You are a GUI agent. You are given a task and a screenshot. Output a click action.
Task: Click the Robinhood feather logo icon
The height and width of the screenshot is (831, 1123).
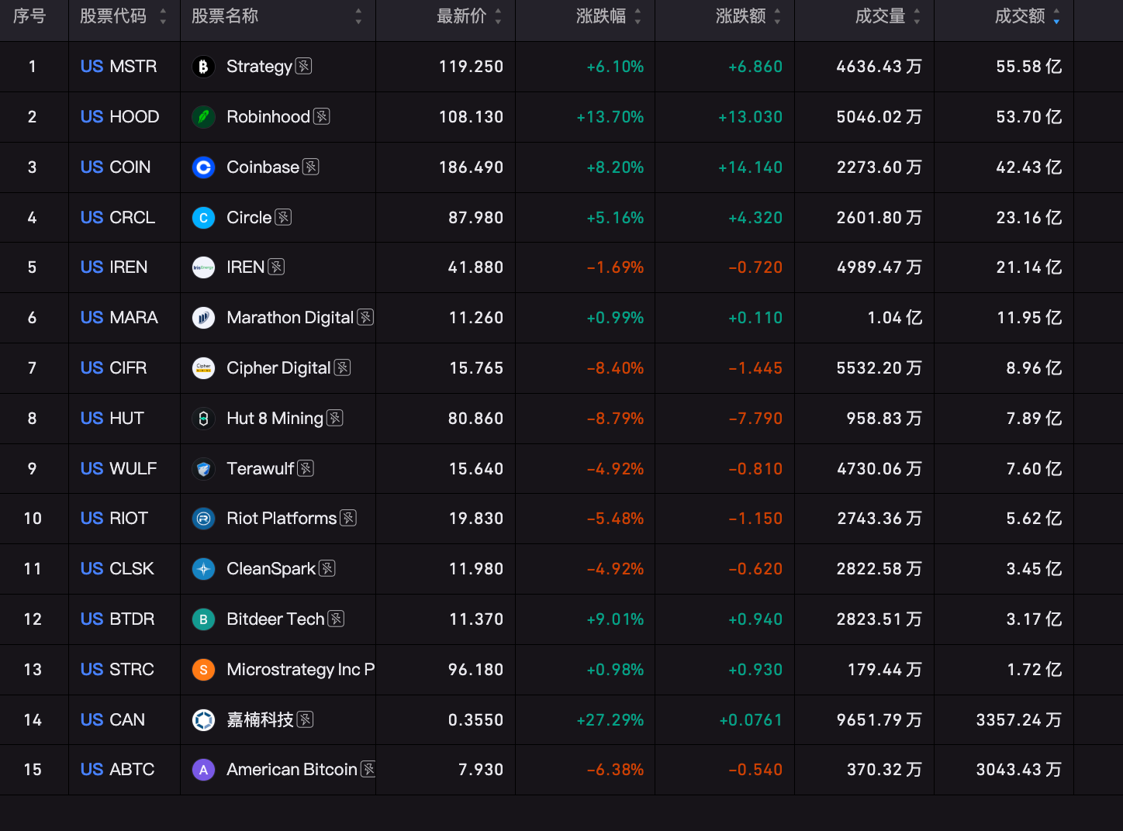click(203, 117)
